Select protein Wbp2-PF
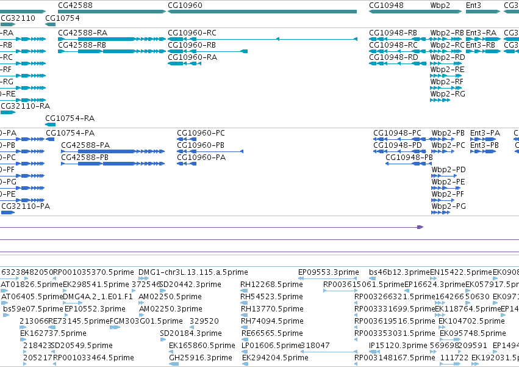The width and height of the screenshot is (519, 367). pyautogui.click(x=448, y=195)
